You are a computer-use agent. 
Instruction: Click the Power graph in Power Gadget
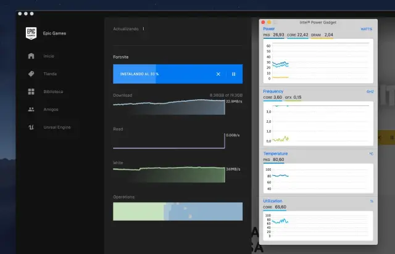pyautogui.click(x=317, y=62)
